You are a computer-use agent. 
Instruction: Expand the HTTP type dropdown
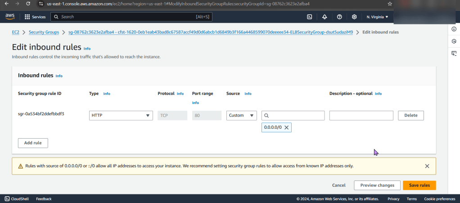(121, 116)
